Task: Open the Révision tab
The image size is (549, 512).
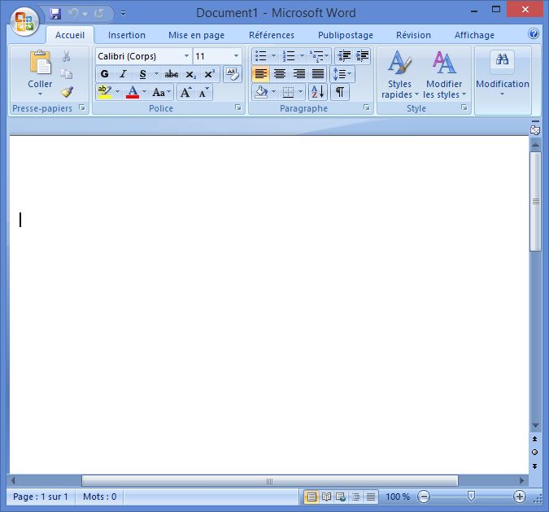Action: [413, 35]
